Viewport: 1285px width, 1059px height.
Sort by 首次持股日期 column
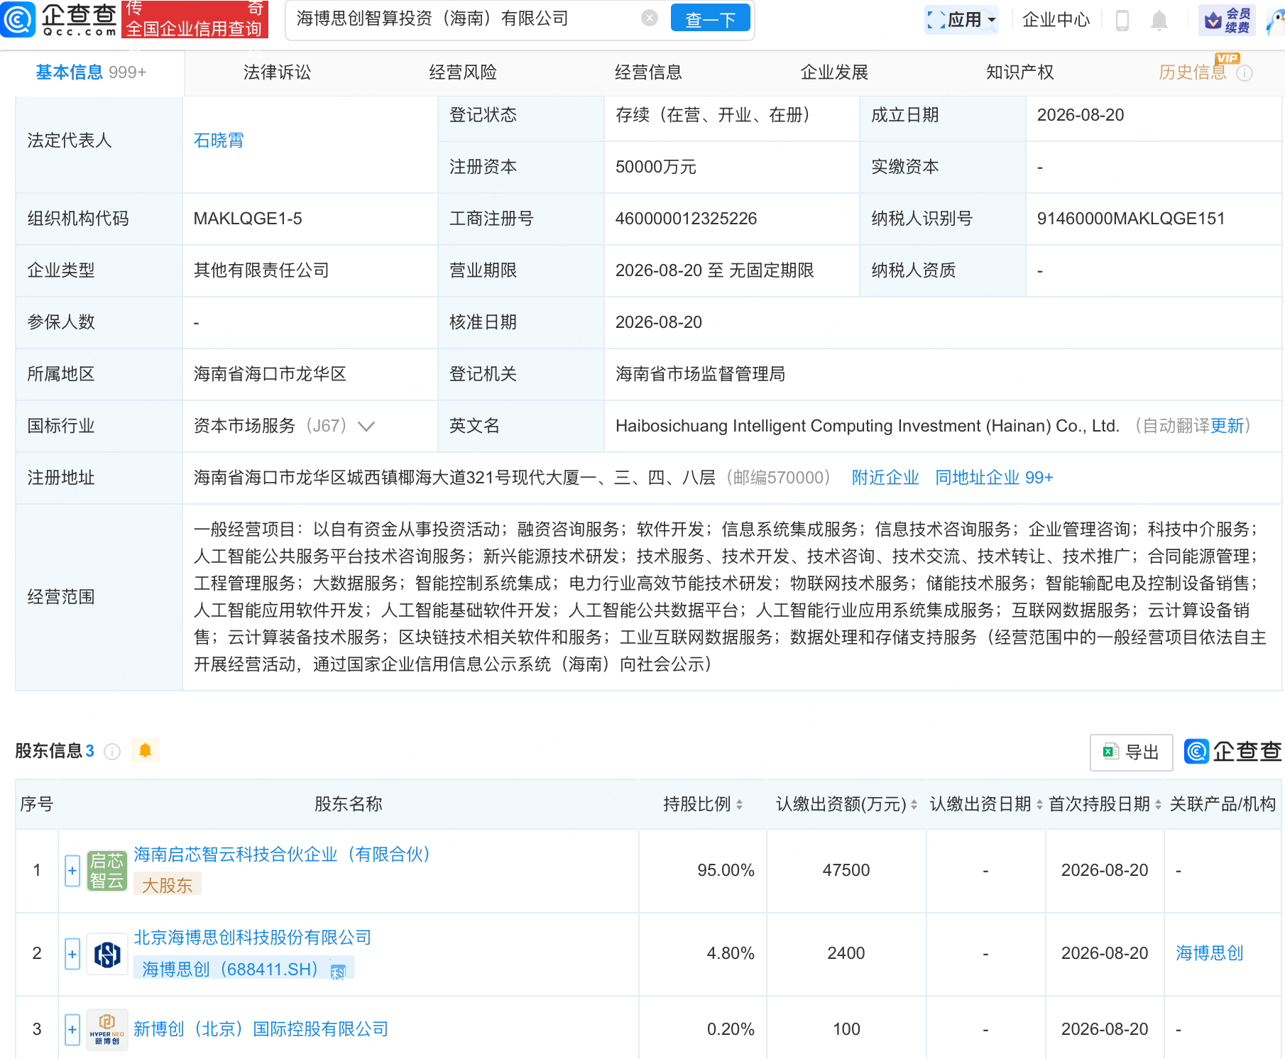coord(1158,804)
